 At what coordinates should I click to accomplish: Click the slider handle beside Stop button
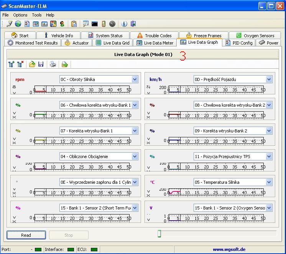click(159, 234)
